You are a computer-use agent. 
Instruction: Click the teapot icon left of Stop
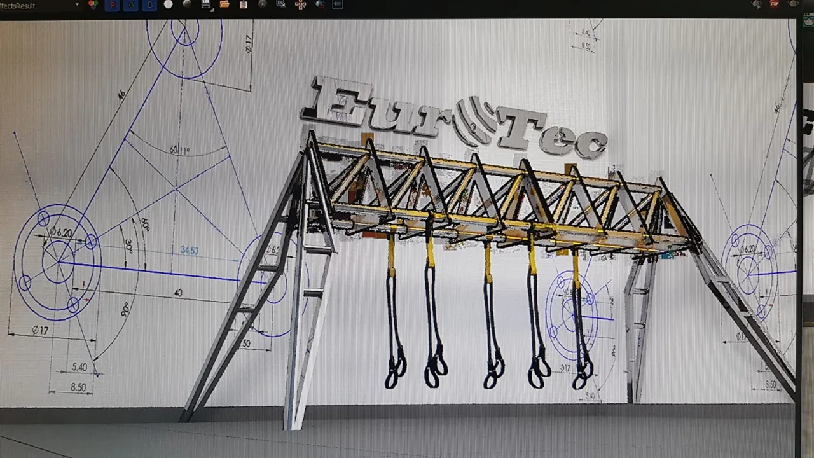pyautogui.click(x=756, y=4)
